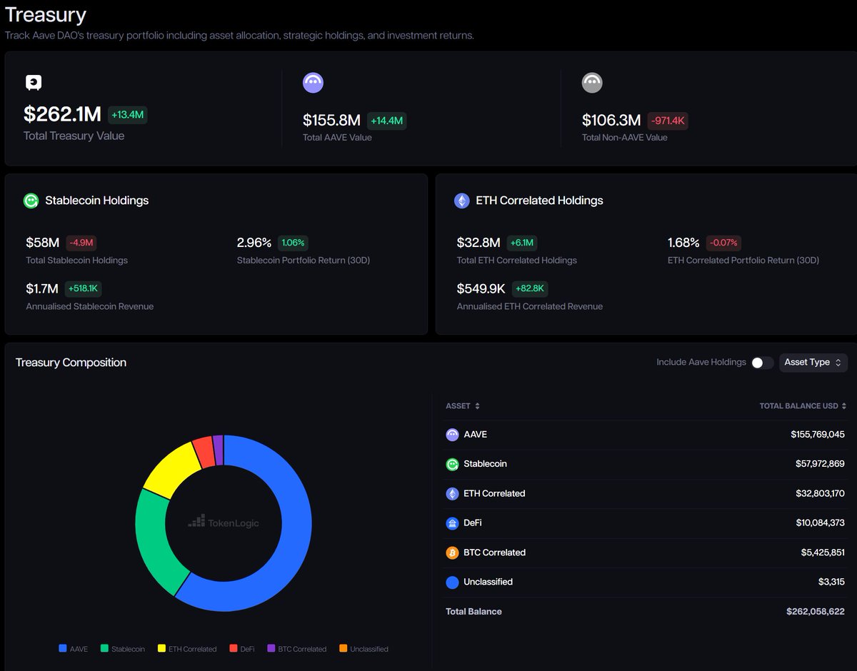Click the DeFi bank icon in the table
Image resolution: width=857 pixels, height=671 pixels.
click(x=452, y=523)
